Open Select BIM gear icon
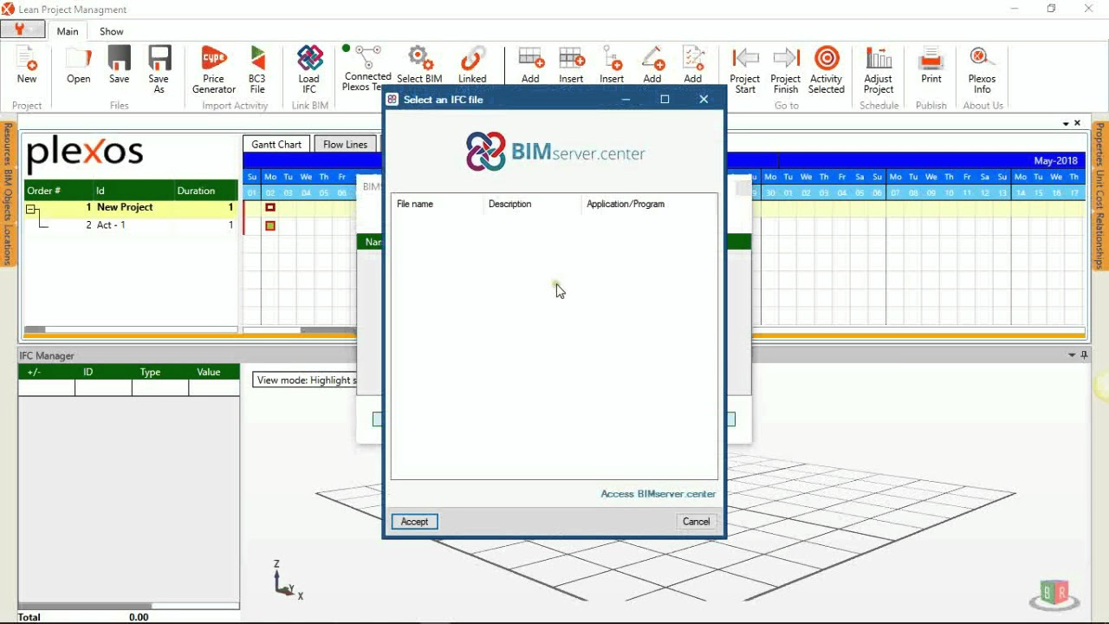 point(420,59)
